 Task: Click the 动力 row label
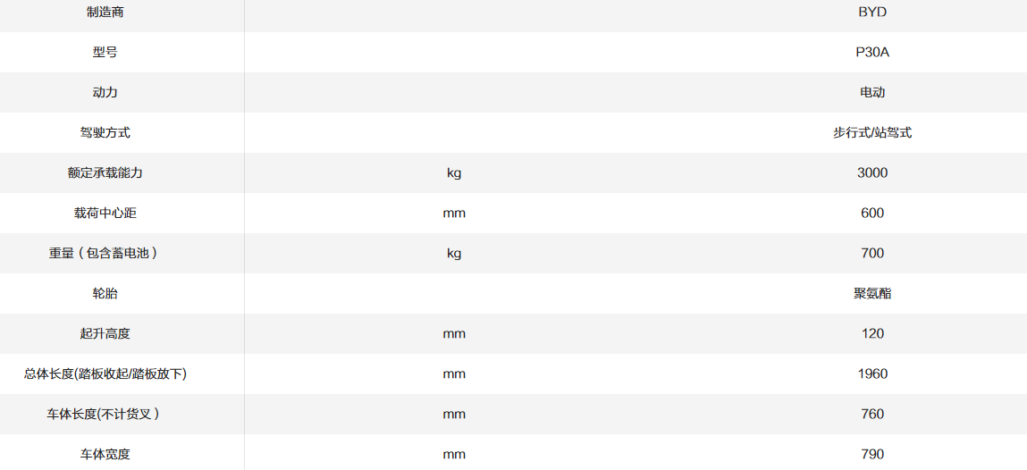105,92
